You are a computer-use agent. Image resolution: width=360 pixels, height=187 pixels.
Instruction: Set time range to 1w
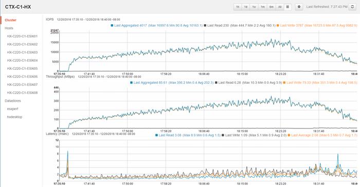(254, 7)
